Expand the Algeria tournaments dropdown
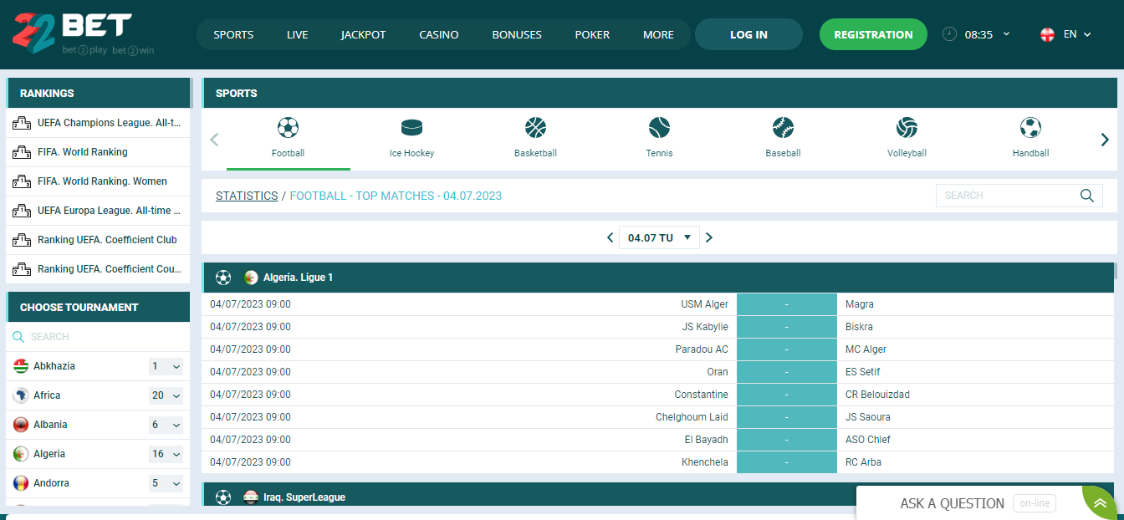1124x520 pixels. pyautogui.click(x=166, y=454)
